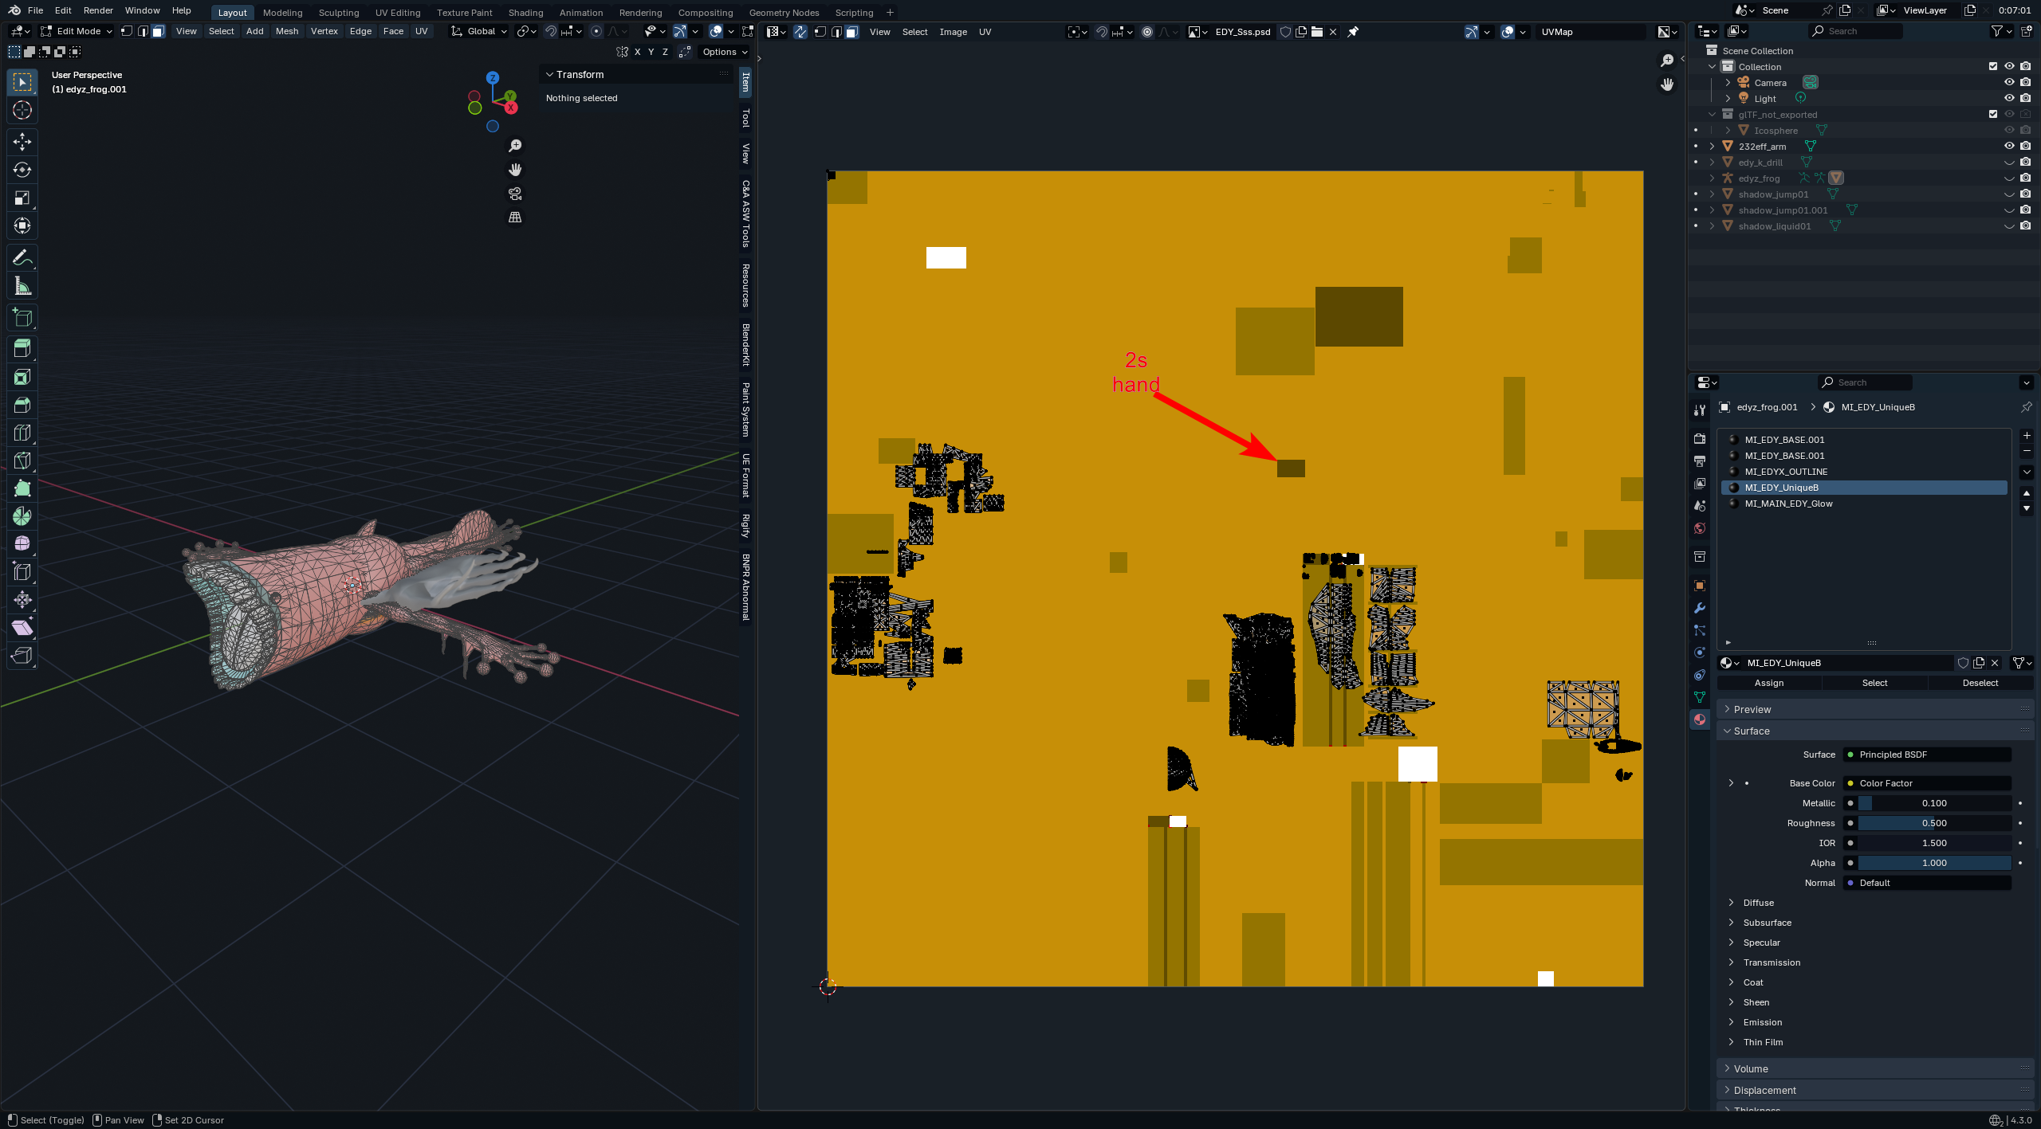Click the Assign material button
Image resolution: width=2041 pixels, height=1129 pixels.
[1769, 683]
